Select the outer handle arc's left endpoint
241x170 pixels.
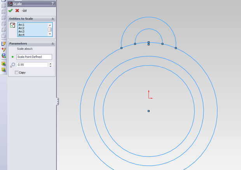click(x=121, y=48)
